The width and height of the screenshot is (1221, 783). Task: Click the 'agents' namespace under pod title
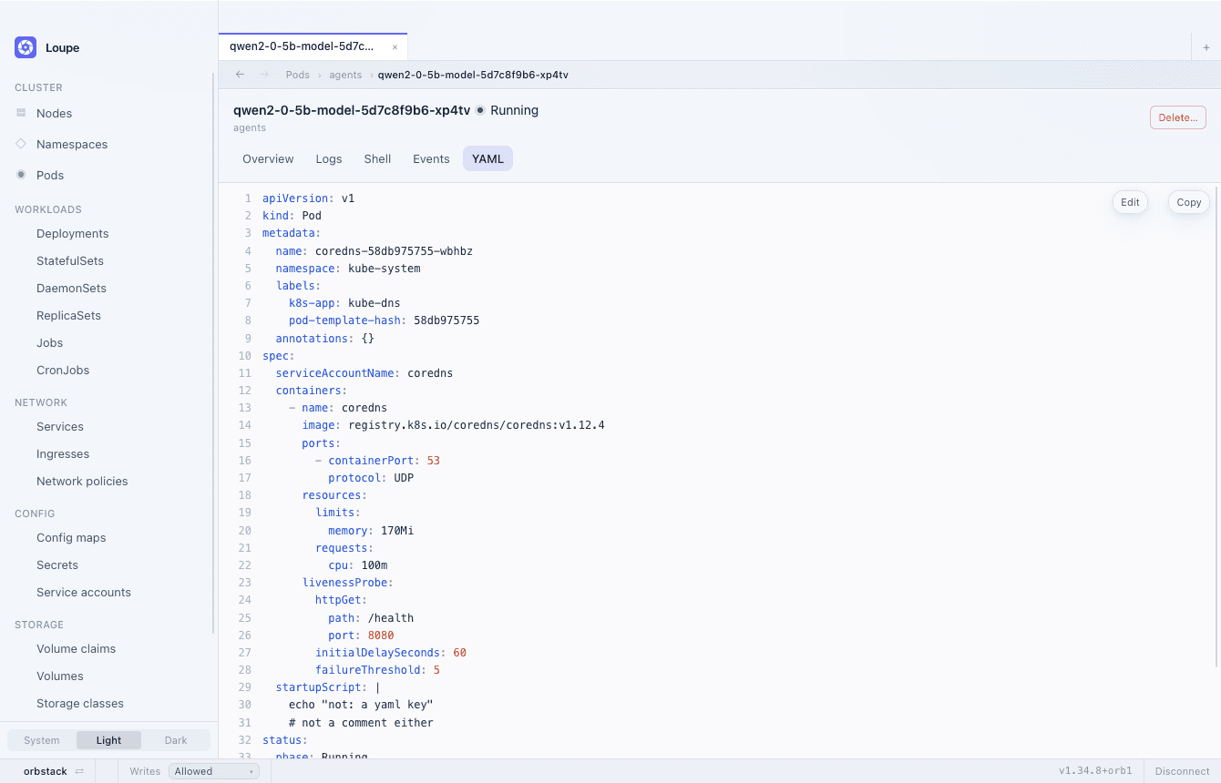pyautogui.click(x=250, y=128)
